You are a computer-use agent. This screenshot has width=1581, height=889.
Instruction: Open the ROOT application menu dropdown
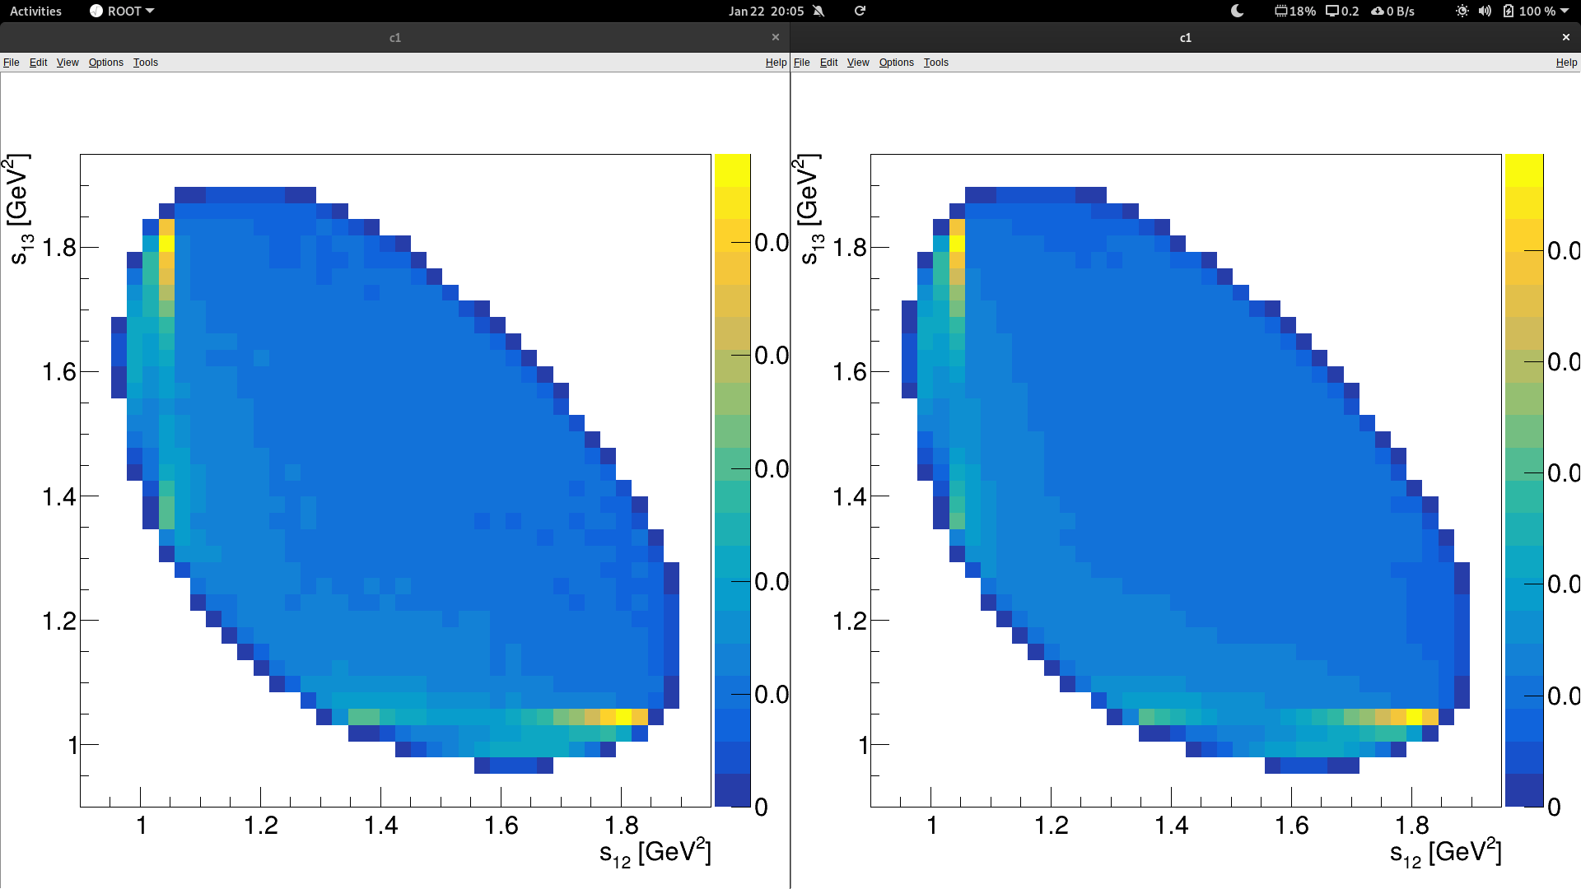coord(122,11)
